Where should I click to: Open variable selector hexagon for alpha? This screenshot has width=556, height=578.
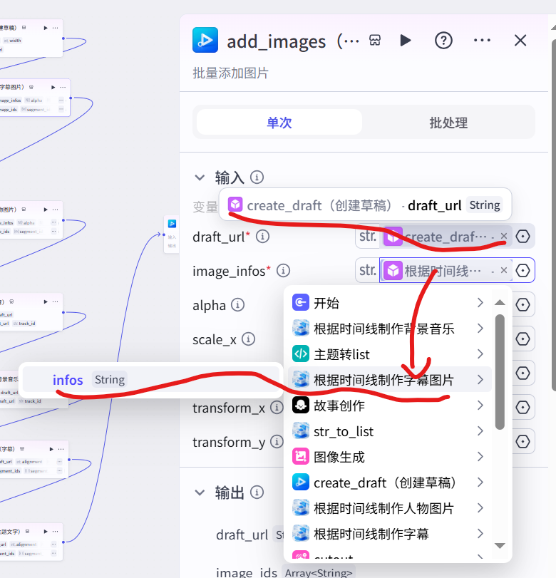point(522,305)
